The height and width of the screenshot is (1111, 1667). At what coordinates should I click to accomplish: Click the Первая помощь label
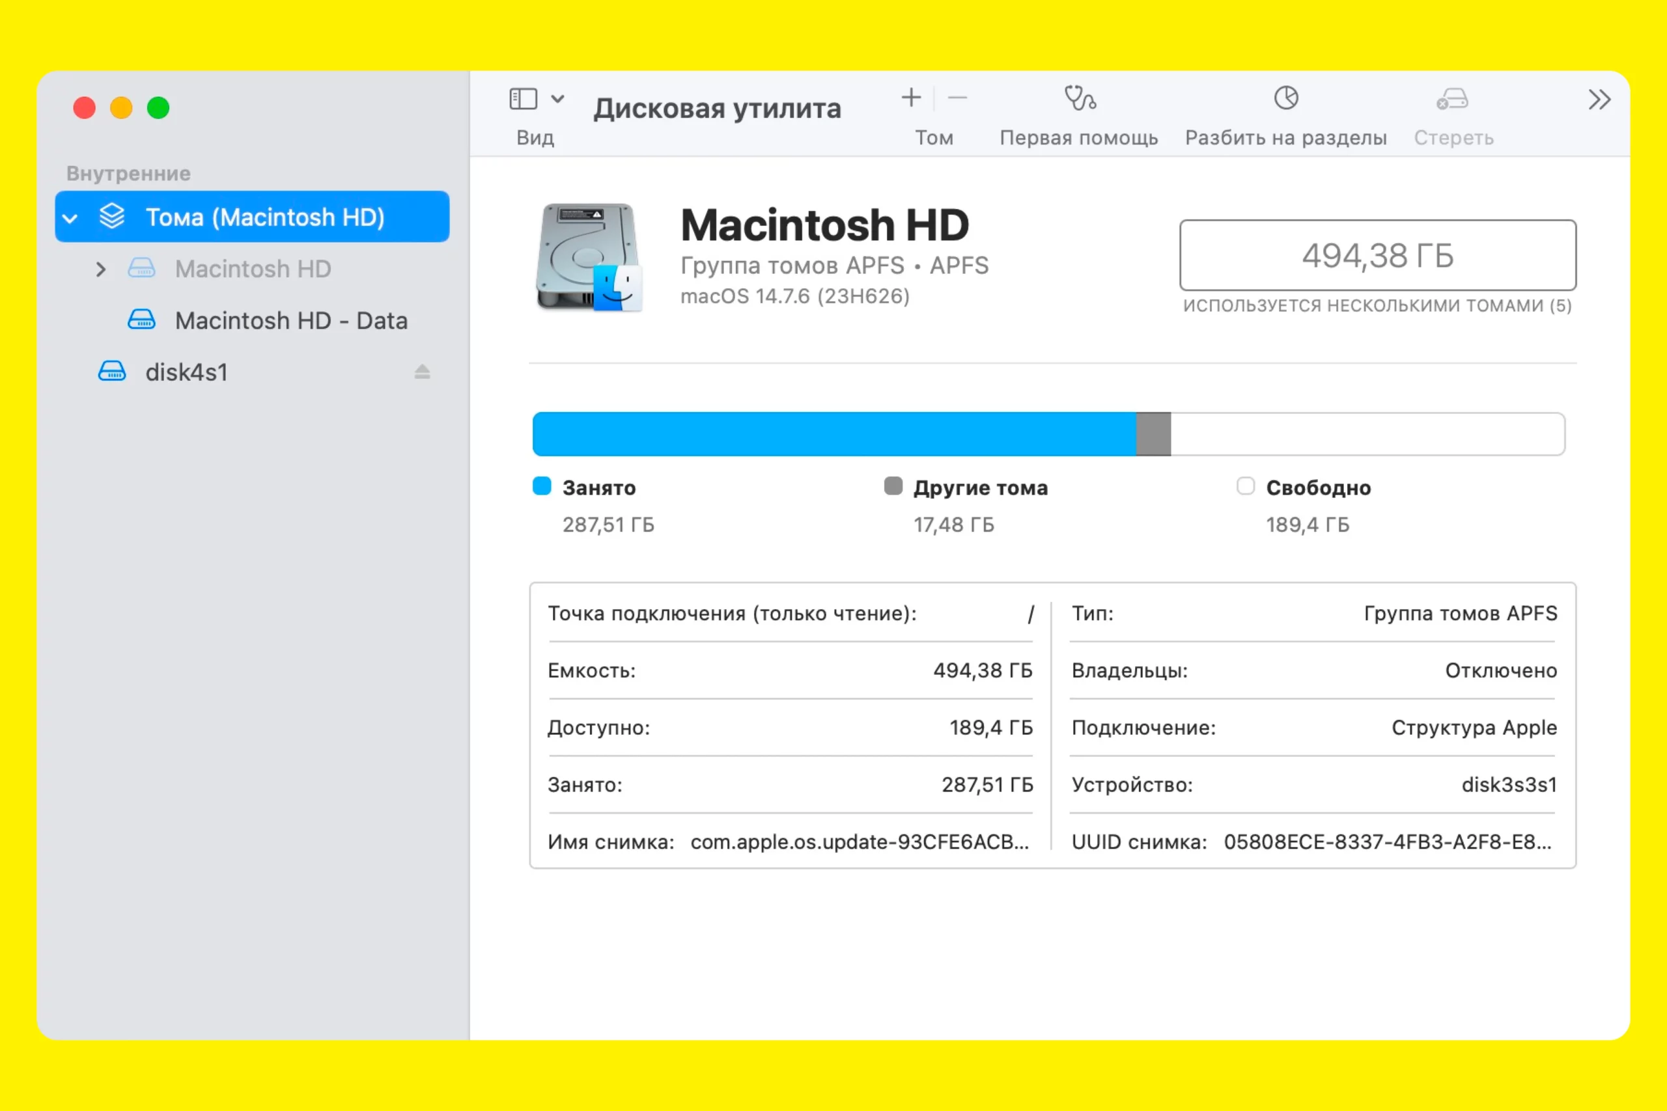(x=1078, y=137)
